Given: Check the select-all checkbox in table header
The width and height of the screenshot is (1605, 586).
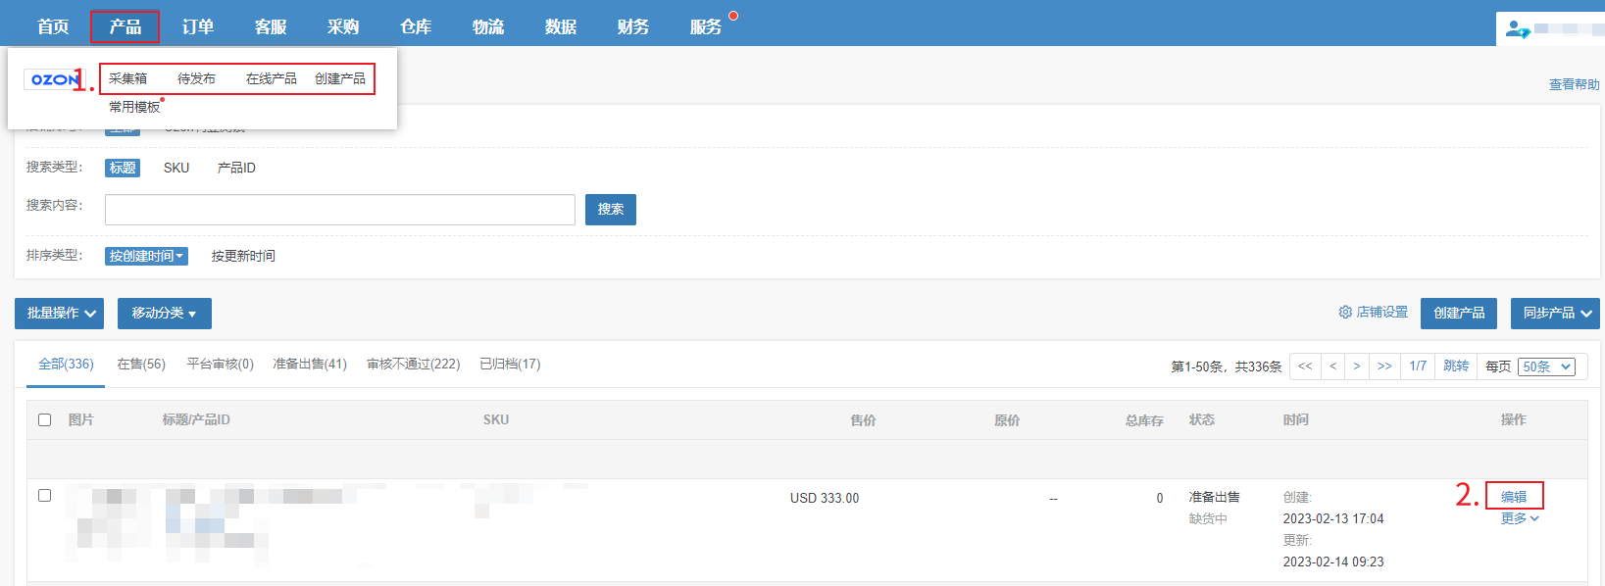Looking at the screenshot, I should [x=44, y=419].
